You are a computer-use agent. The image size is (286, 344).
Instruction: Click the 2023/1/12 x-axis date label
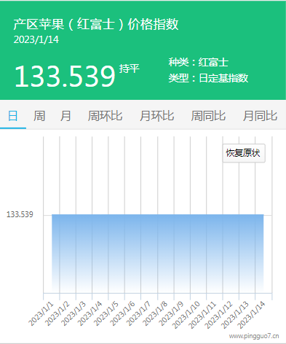(219, 315)
